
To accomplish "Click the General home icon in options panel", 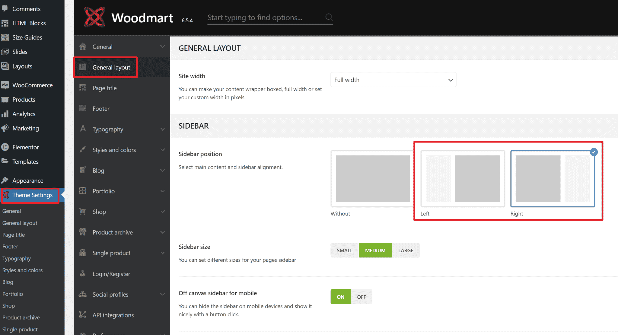I will point(83,46).
